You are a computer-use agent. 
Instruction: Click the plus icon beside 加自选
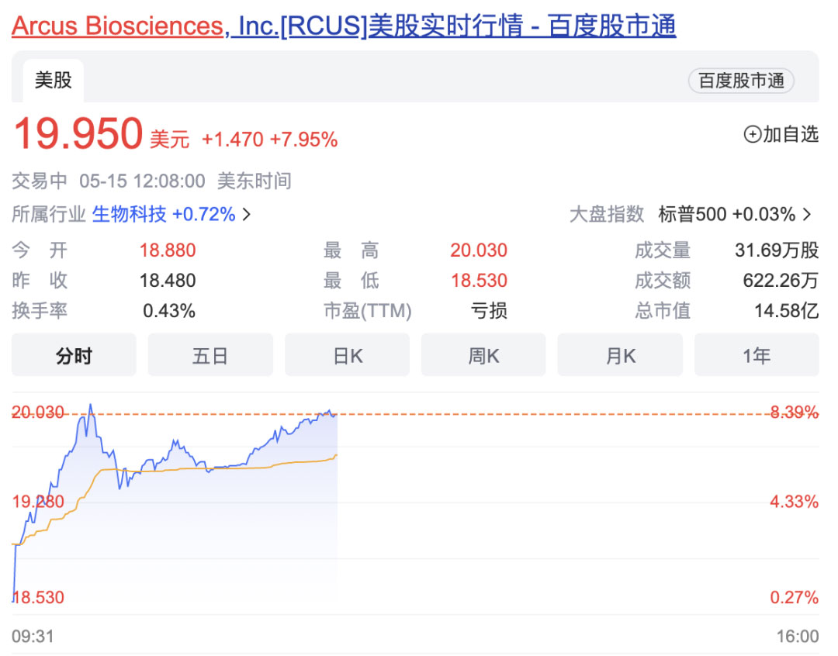point(752,135)
